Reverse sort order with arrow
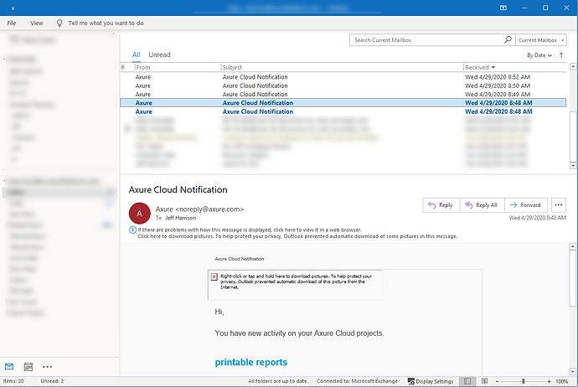The height and width of the screenshot is (387, 578). click(563, 54)
